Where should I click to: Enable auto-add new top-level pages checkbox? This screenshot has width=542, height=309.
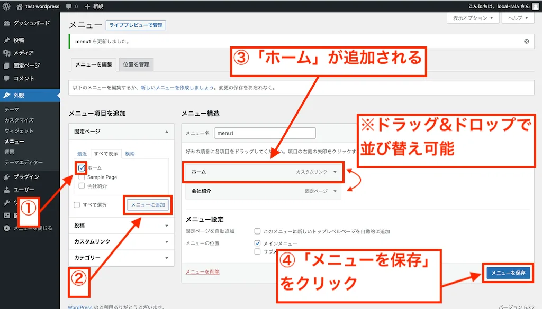257,231
